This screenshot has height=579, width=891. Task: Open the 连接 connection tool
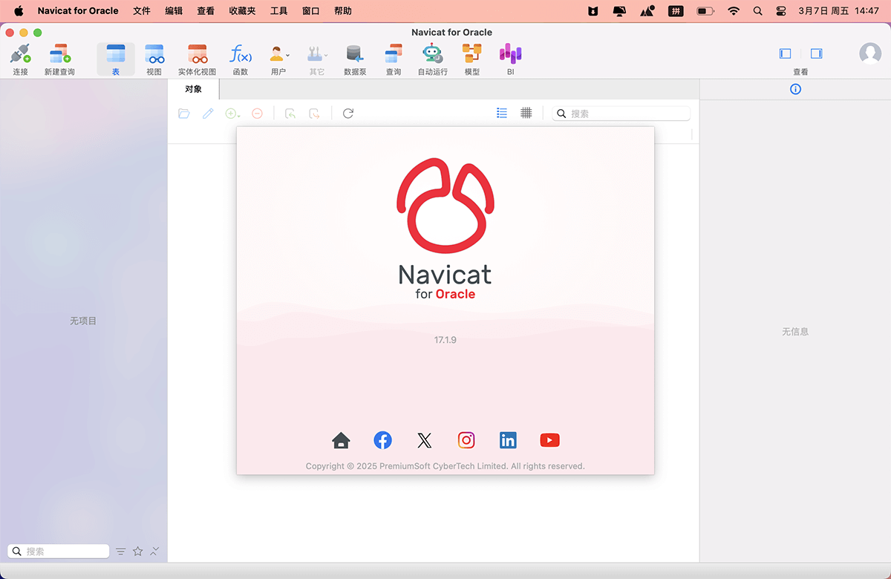[20, 59]
